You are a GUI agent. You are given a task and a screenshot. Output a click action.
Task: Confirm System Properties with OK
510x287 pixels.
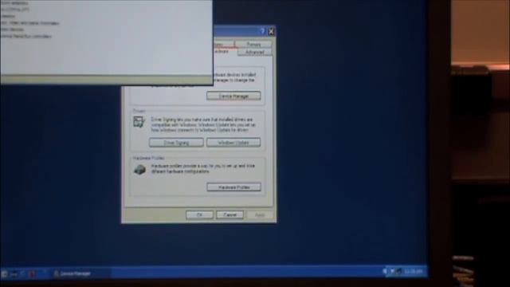pyautogui.click(x=200, y=214)
